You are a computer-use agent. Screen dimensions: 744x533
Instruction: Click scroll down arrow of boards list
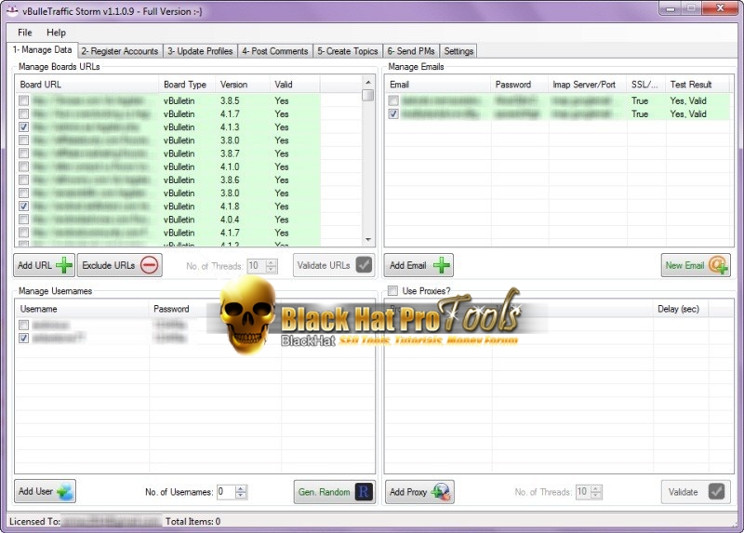(368, 240)
